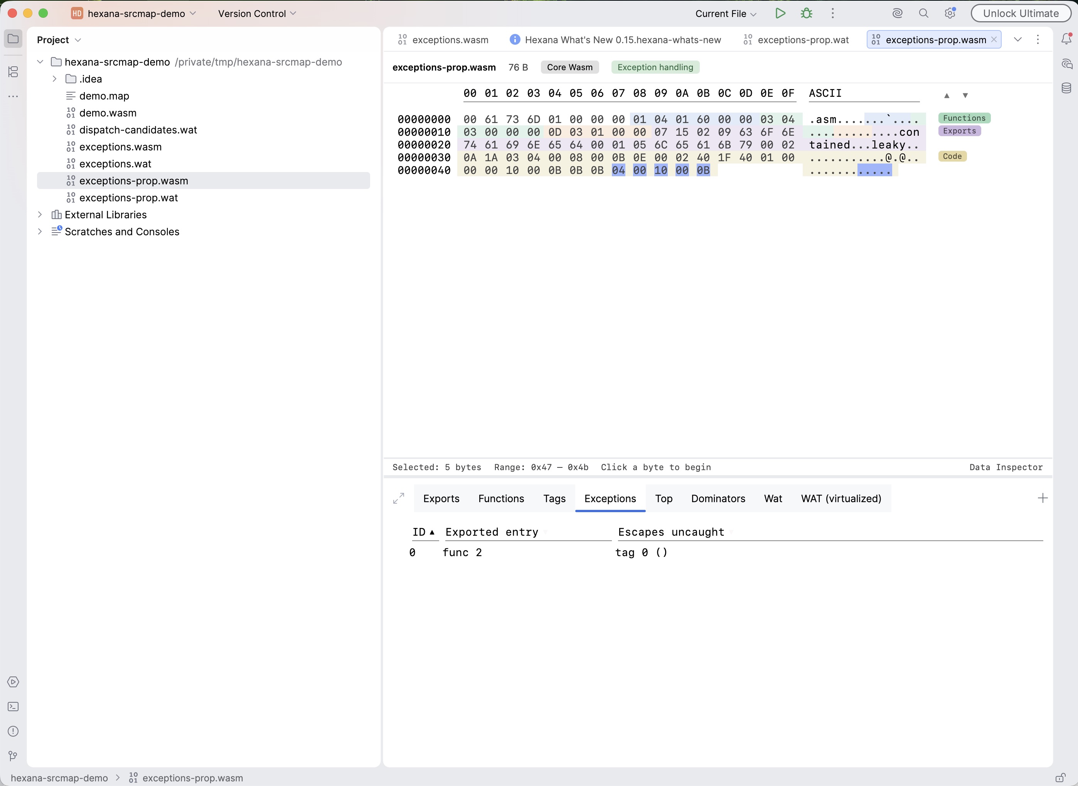Click the Core Wasm badge
This screenshot has width=1078, height=786.
pyautogui.click(x=570, y=67)
